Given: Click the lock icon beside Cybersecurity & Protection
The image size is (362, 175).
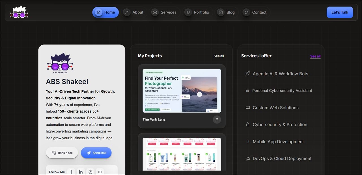Looking at the screenshot, I should click(248, 125).
